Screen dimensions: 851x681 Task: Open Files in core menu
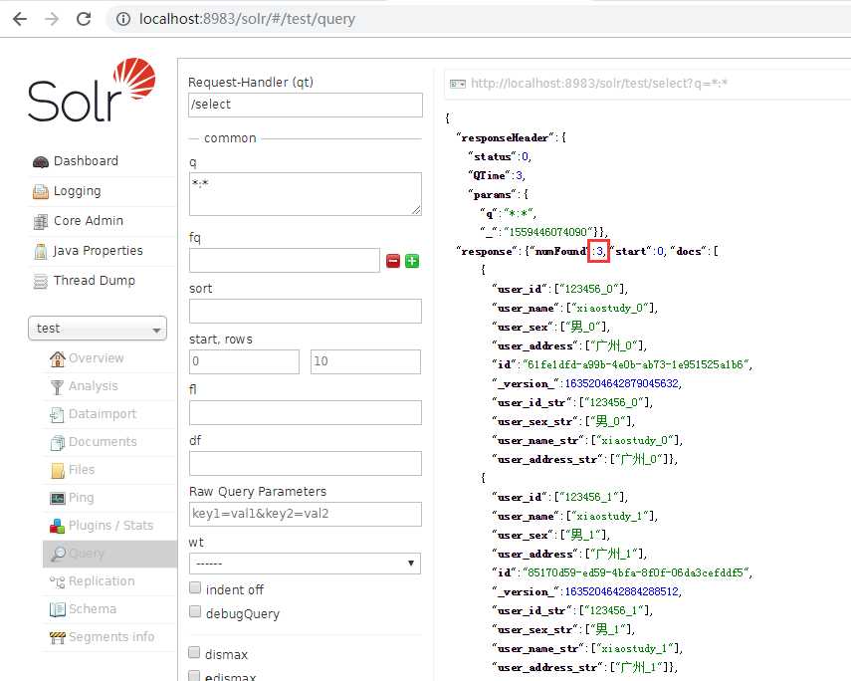(x=82, y=470)
